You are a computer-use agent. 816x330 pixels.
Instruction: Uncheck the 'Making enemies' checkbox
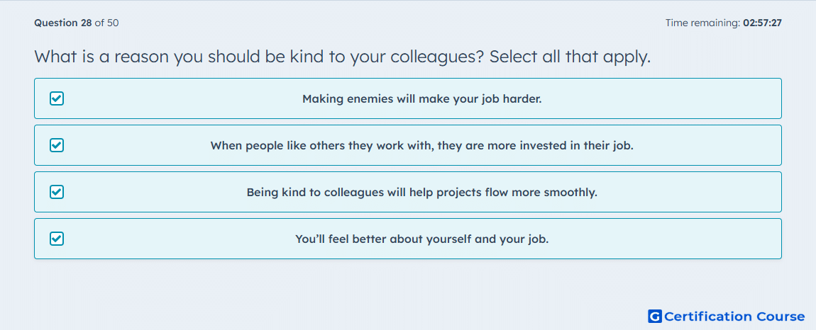[x=57, y=98]
